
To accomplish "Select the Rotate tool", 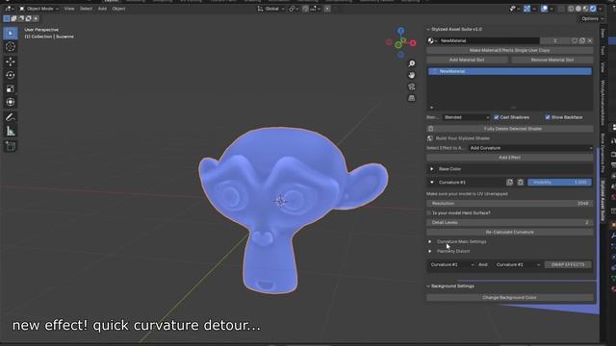I will tap(11, 75).
